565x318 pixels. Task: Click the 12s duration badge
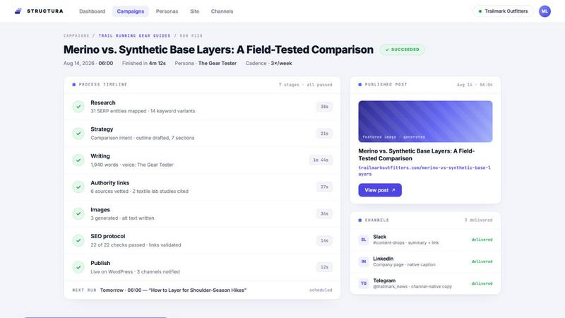click(324, 267)
